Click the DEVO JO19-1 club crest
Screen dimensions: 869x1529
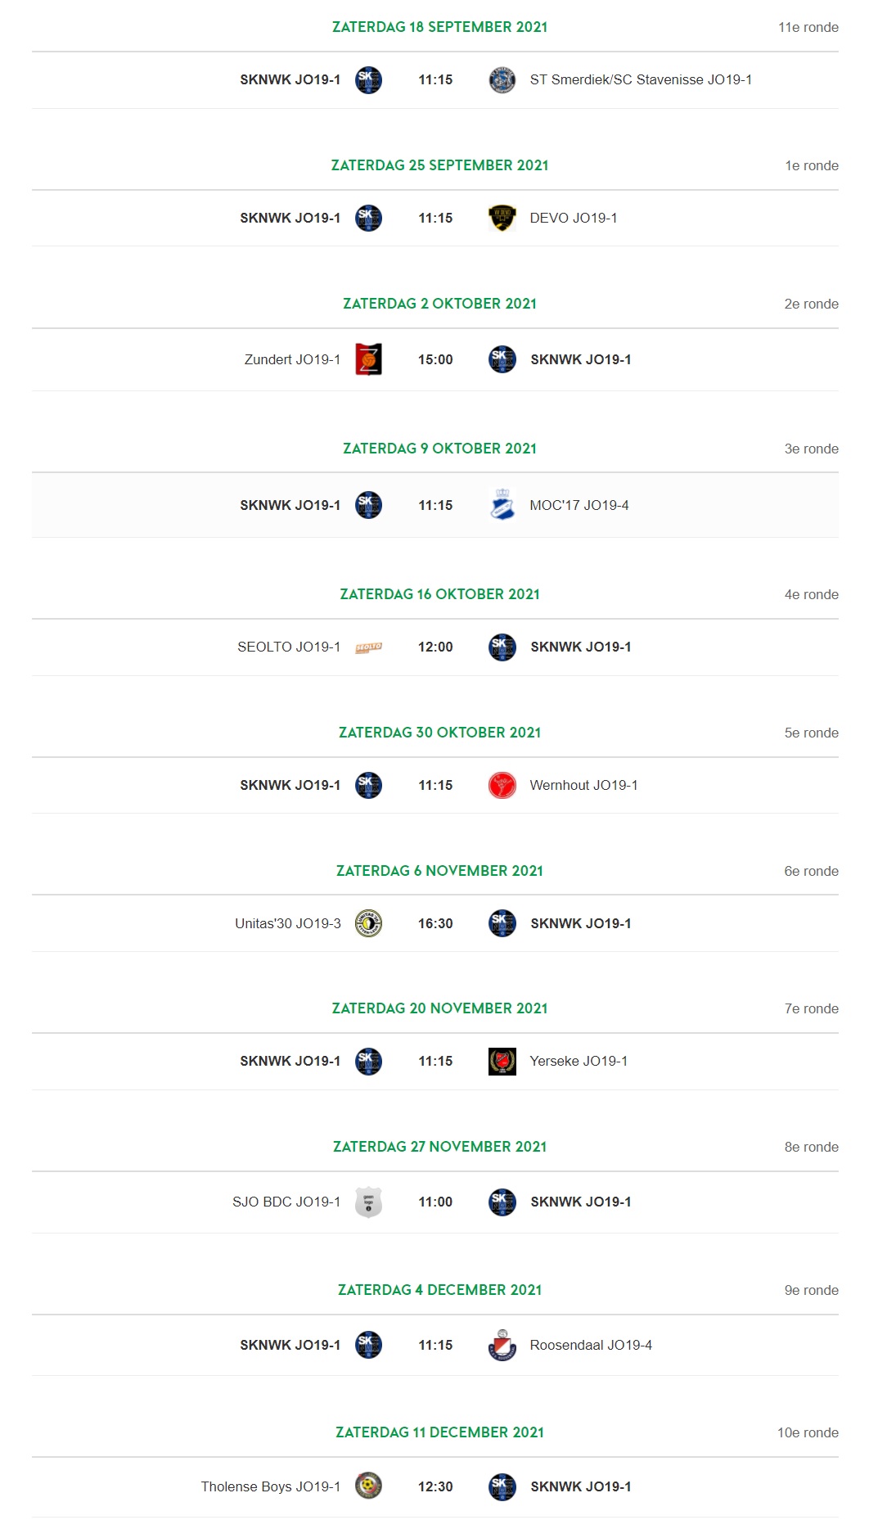click(x=502, y=218)
